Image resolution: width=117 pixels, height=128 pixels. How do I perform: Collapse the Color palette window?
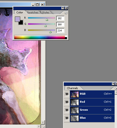pyautogui.click(x=63, y=8)
